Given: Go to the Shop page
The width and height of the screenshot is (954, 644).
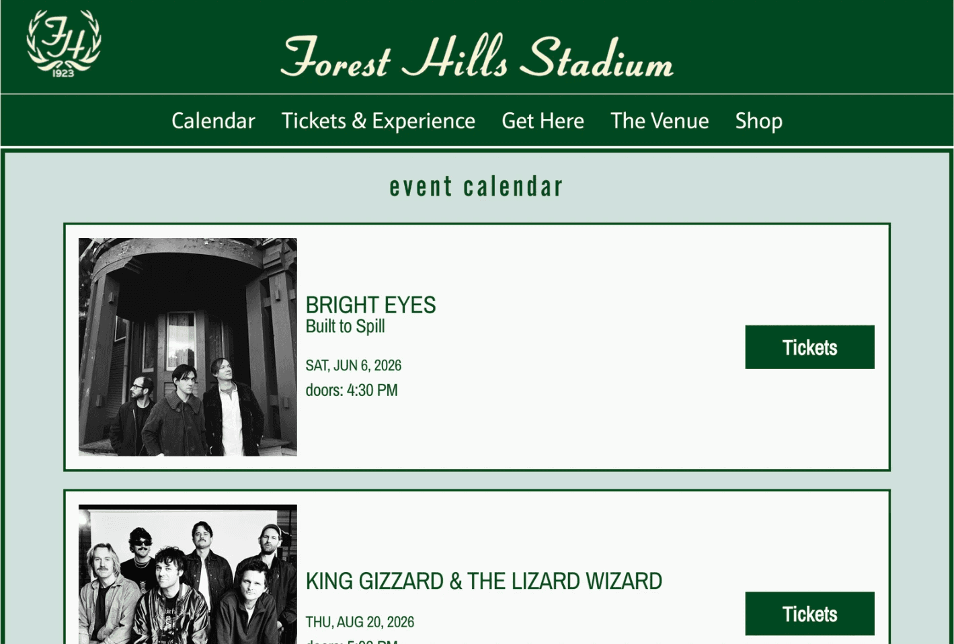Looking at the screenshot, I should tap(758, 121).
